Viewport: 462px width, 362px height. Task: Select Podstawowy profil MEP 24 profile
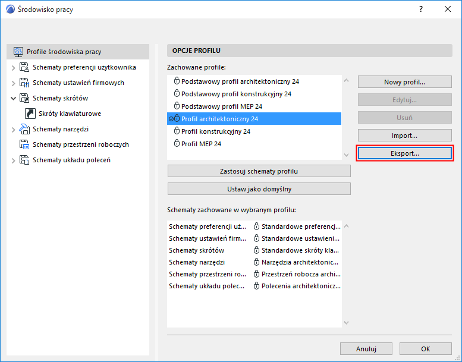click(254, 106)
